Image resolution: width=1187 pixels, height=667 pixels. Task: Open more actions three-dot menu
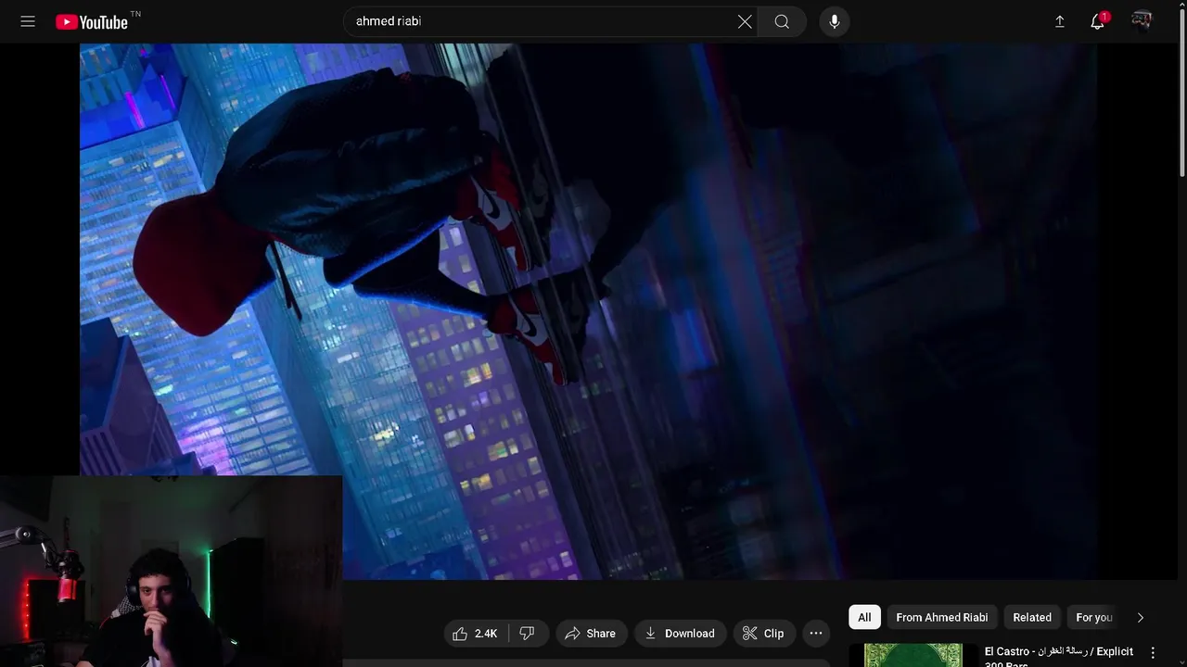click(816, 634)
